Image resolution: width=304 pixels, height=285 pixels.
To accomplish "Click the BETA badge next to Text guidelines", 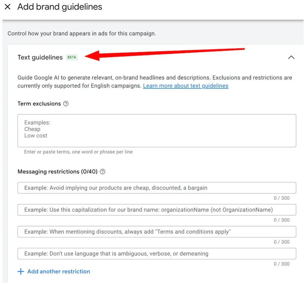I will [x=72, y=57].
